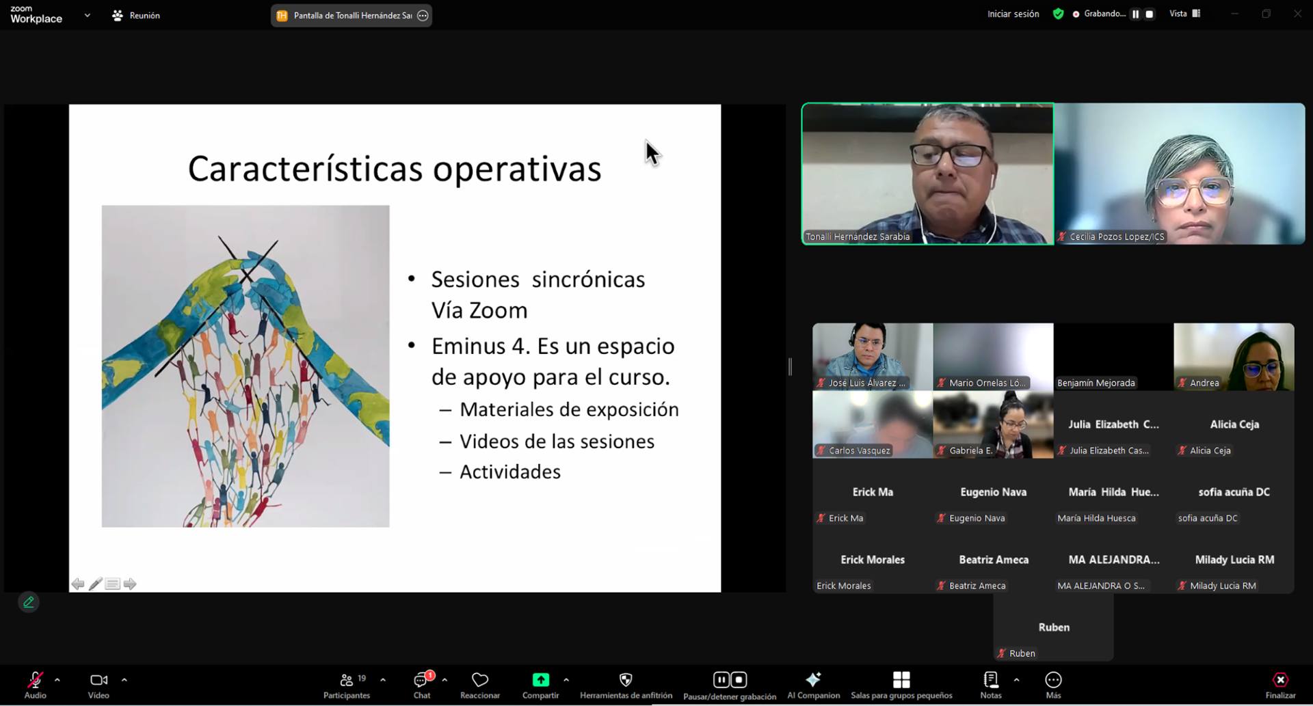Open Salas para grupos pequeños
The width and height of the screenshot is (1313, 706).
tap(901, 680)
